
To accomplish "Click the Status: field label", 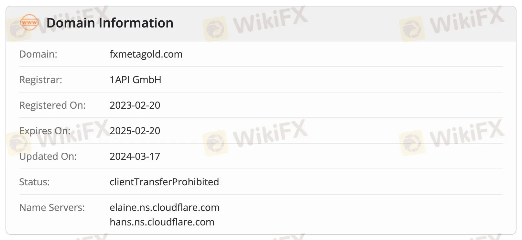I will [34, 182].
